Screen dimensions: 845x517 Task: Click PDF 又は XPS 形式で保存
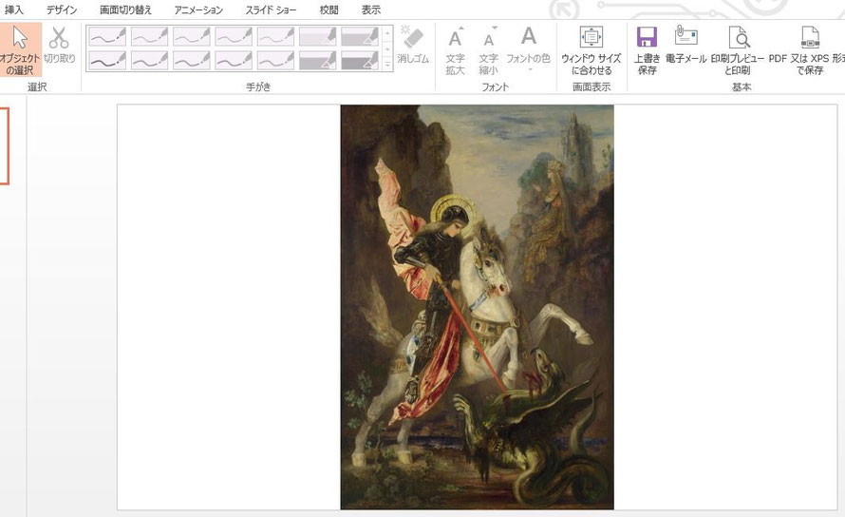[808, 49]
